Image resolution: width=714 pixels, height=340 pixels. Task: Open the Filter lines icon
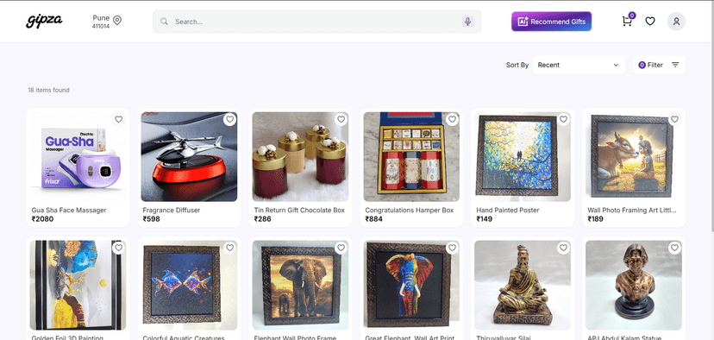point(675,66)
